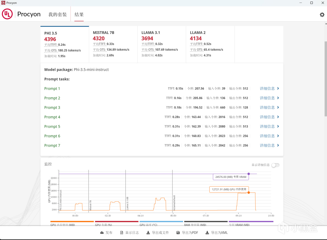Click the 12721.91 (MB) GPU 内存使用 tooltip
This screenshot has height=240, width=327.
click(x=229, y=189)
